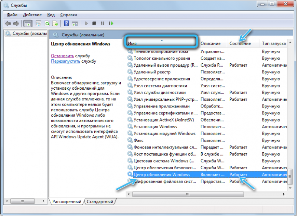Click the Export list toolbar icon
Screen dimensions: 297x216
[x=55, y=24]
